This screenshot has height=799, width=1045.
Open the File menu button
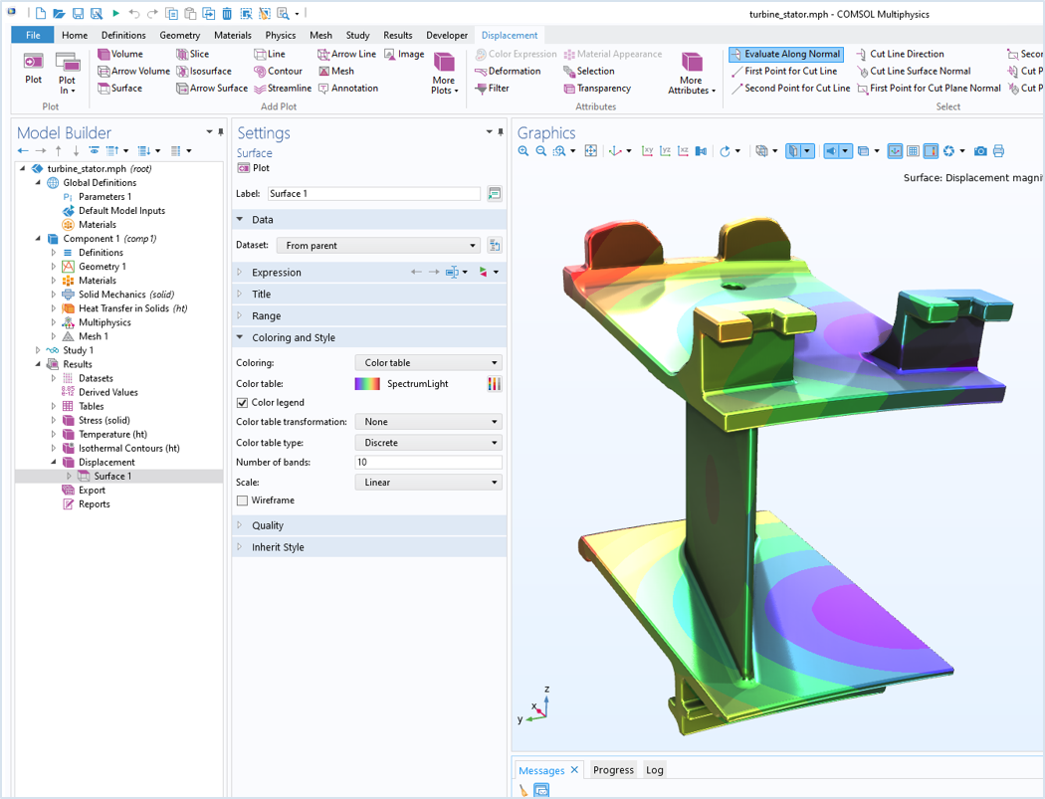(x=33, y=35)
